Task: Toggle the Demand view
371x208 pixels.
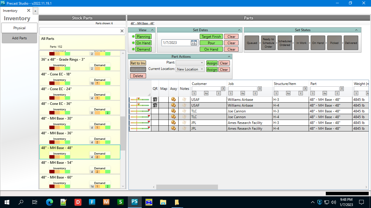Action: click(x=143, y=49)
